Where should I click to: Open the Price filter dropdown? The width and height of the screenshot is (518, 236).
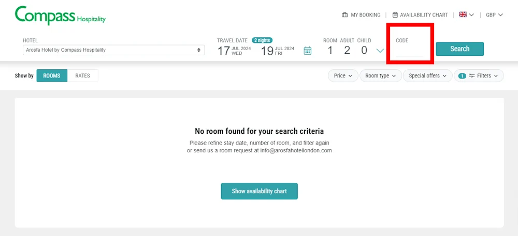tap(343, 76)
